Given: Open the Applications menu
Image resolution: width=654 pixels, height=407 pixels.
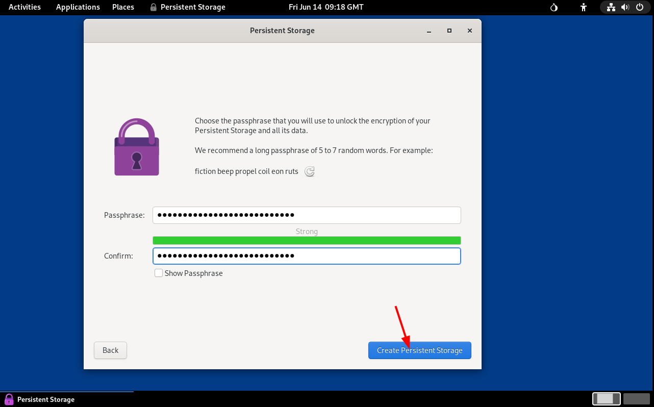Looking at the screenshot, I should click(78, 7).
